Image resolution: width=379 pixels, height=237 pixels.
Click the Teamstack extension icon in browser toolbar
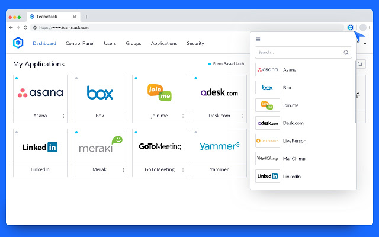pyautogui.click(x=351, y=27)
